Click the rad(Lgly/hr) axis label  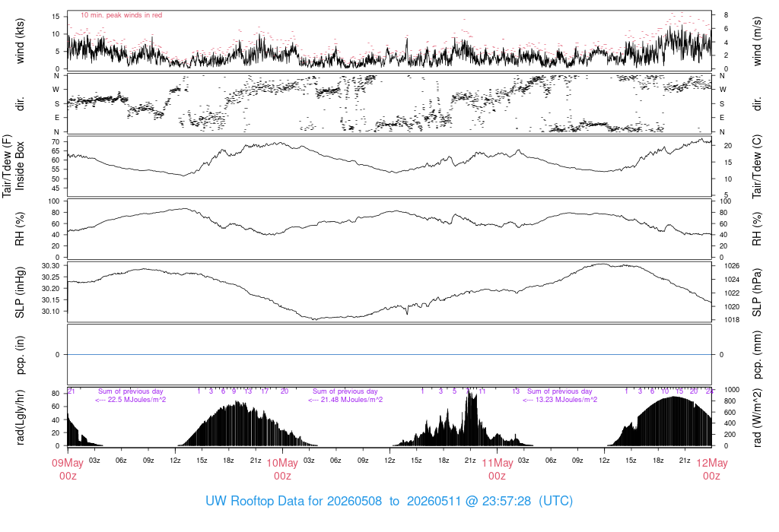20,417
